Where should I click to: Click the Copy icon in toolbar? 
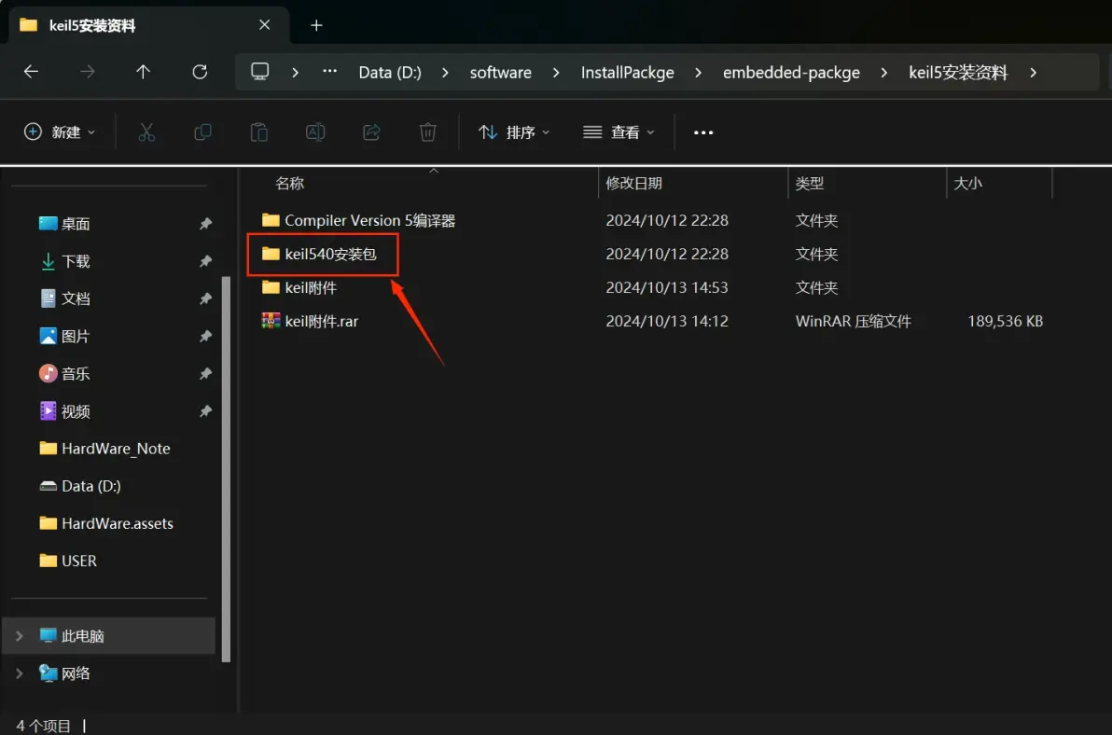coord(202,132)
